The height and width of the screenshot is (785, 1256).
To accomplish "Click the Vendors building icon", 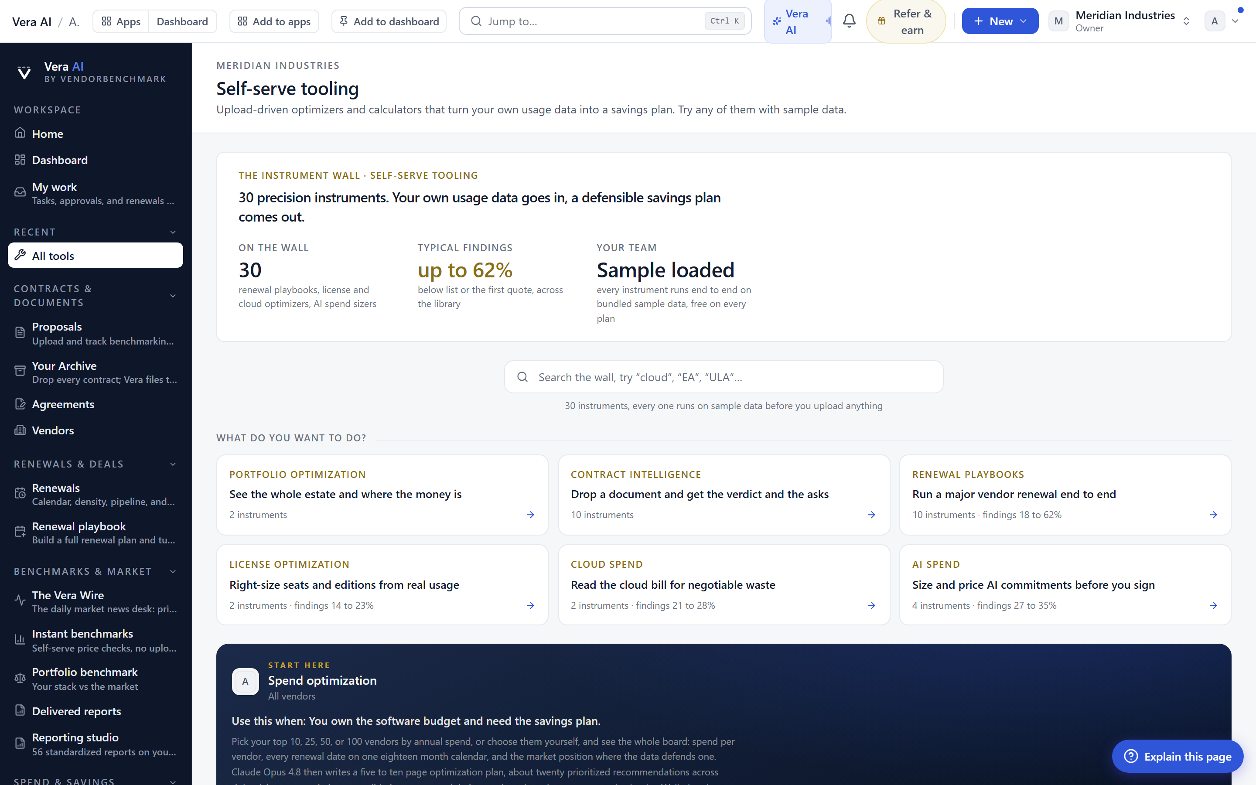I will pos(20,430).
